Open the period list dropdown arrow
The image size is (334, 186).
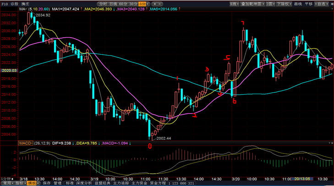click(148, 4)
